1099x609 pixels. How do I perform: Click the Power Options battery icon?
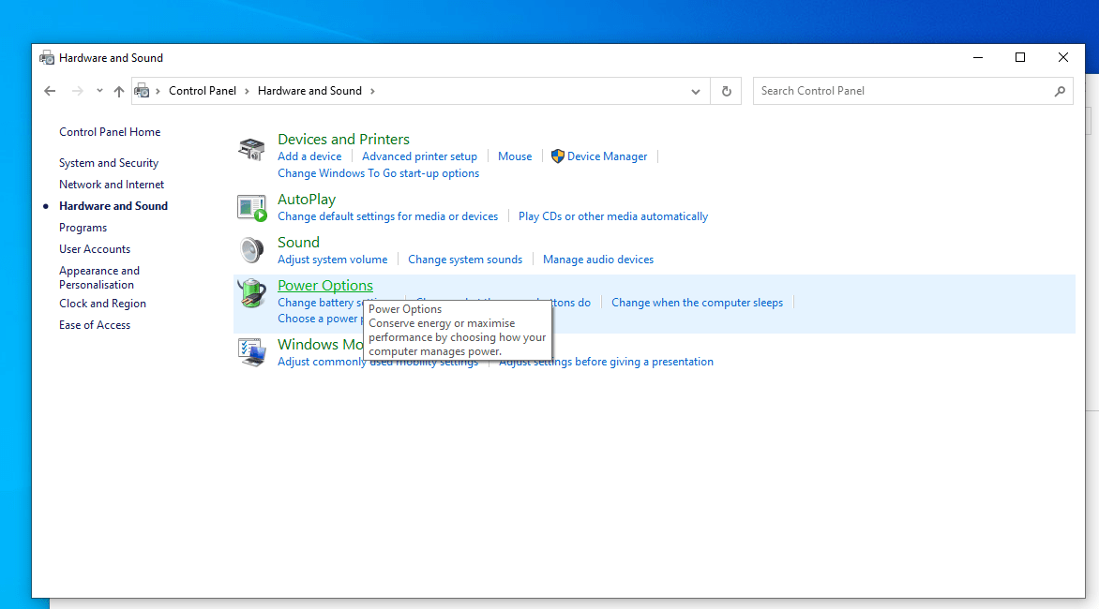pos(251,292)
